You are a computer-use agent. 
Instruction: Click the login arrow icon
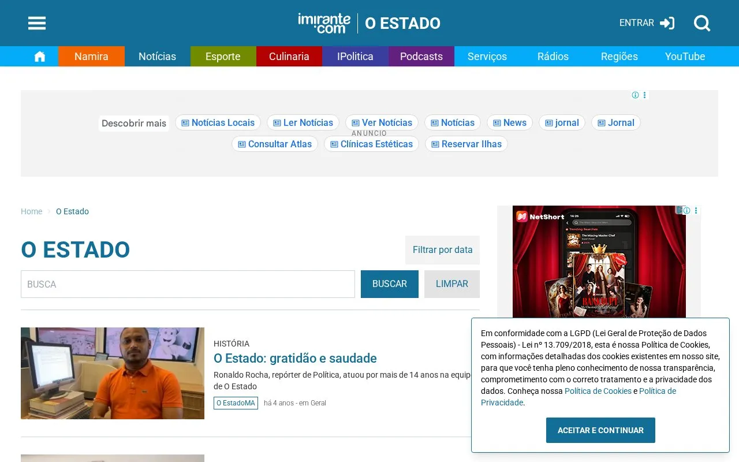click(x=667, y=23)
